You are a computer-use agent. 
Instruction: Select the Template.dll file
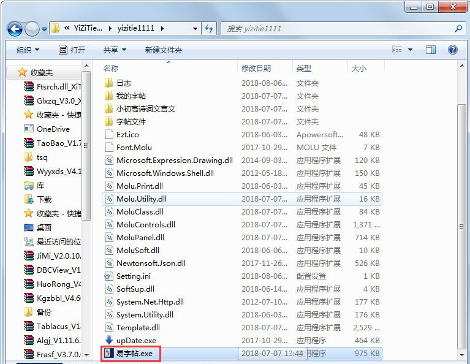(x=138, y=328)
